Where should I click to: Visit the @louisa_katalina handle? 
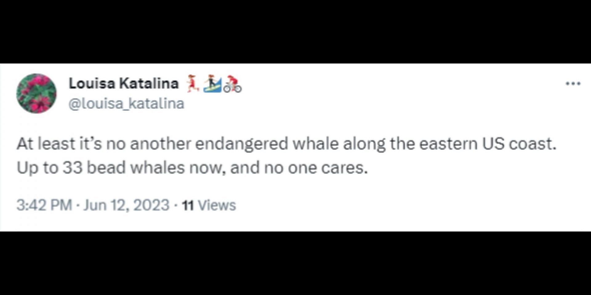127,104
